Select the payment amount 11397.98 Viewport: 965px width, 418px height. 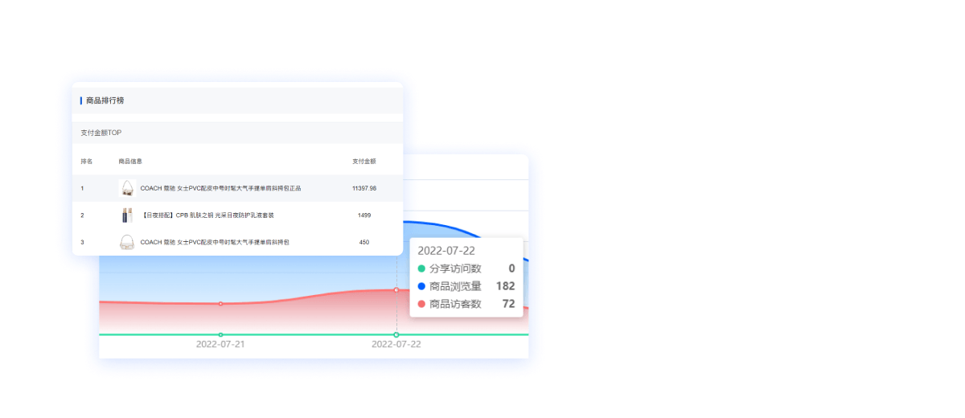point(364,188)
